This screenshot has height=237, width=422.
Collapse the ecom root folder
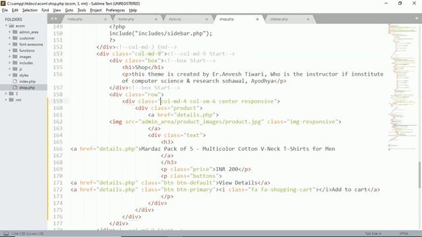(x=6, y=26)
